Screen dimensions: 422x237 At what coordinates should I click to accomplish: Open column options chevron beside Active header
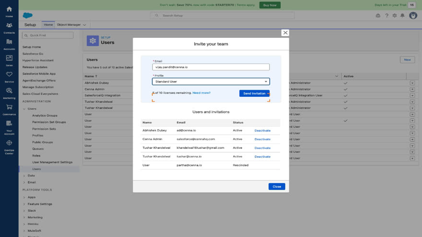337,76
